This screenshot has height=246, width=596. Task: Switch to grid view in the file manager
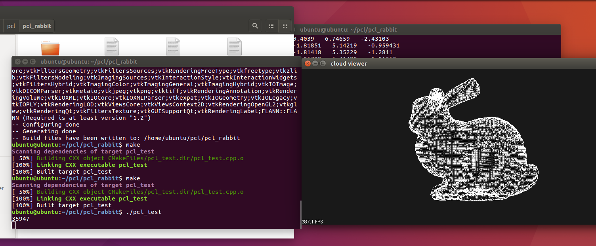click(x=285, y=25)
